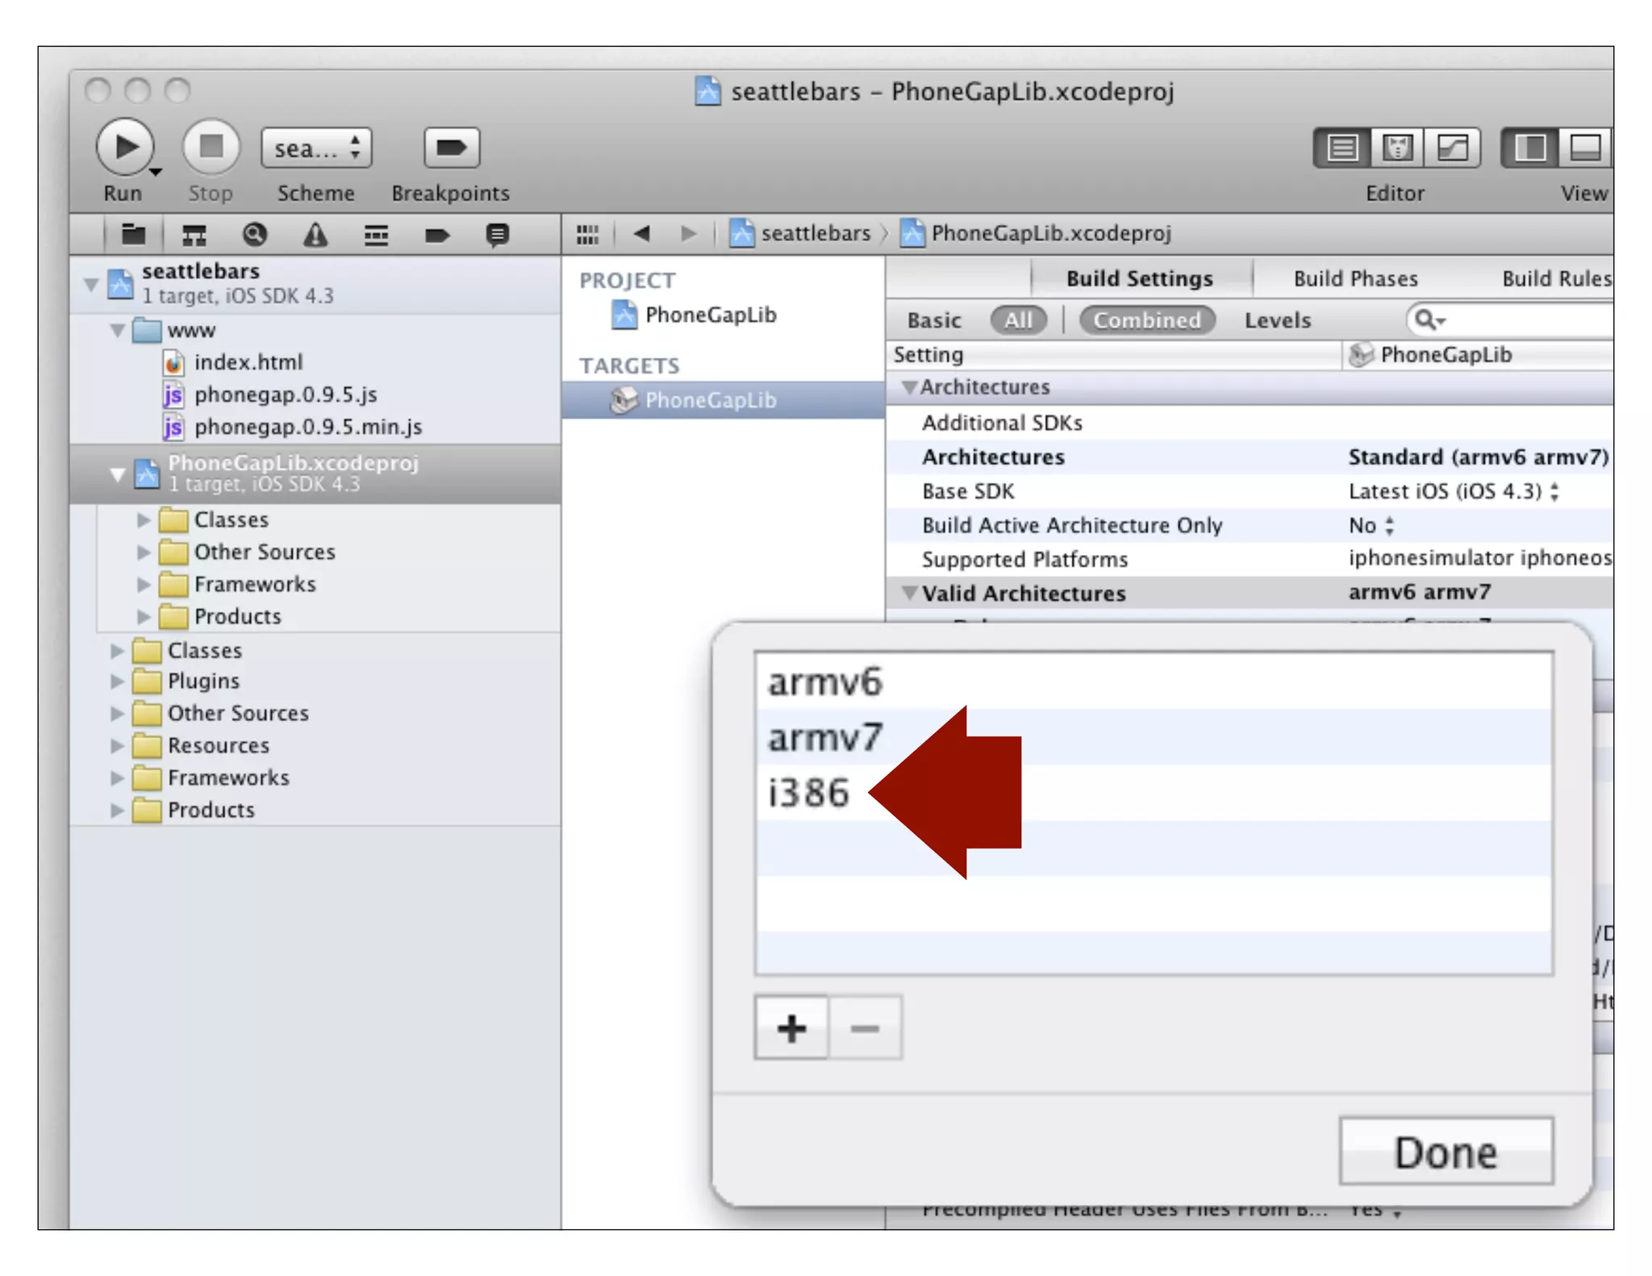Open the symbol navigator icon
Image resolution: width=1652 pixels, height=1276 pixels.
tap(194, 235)
